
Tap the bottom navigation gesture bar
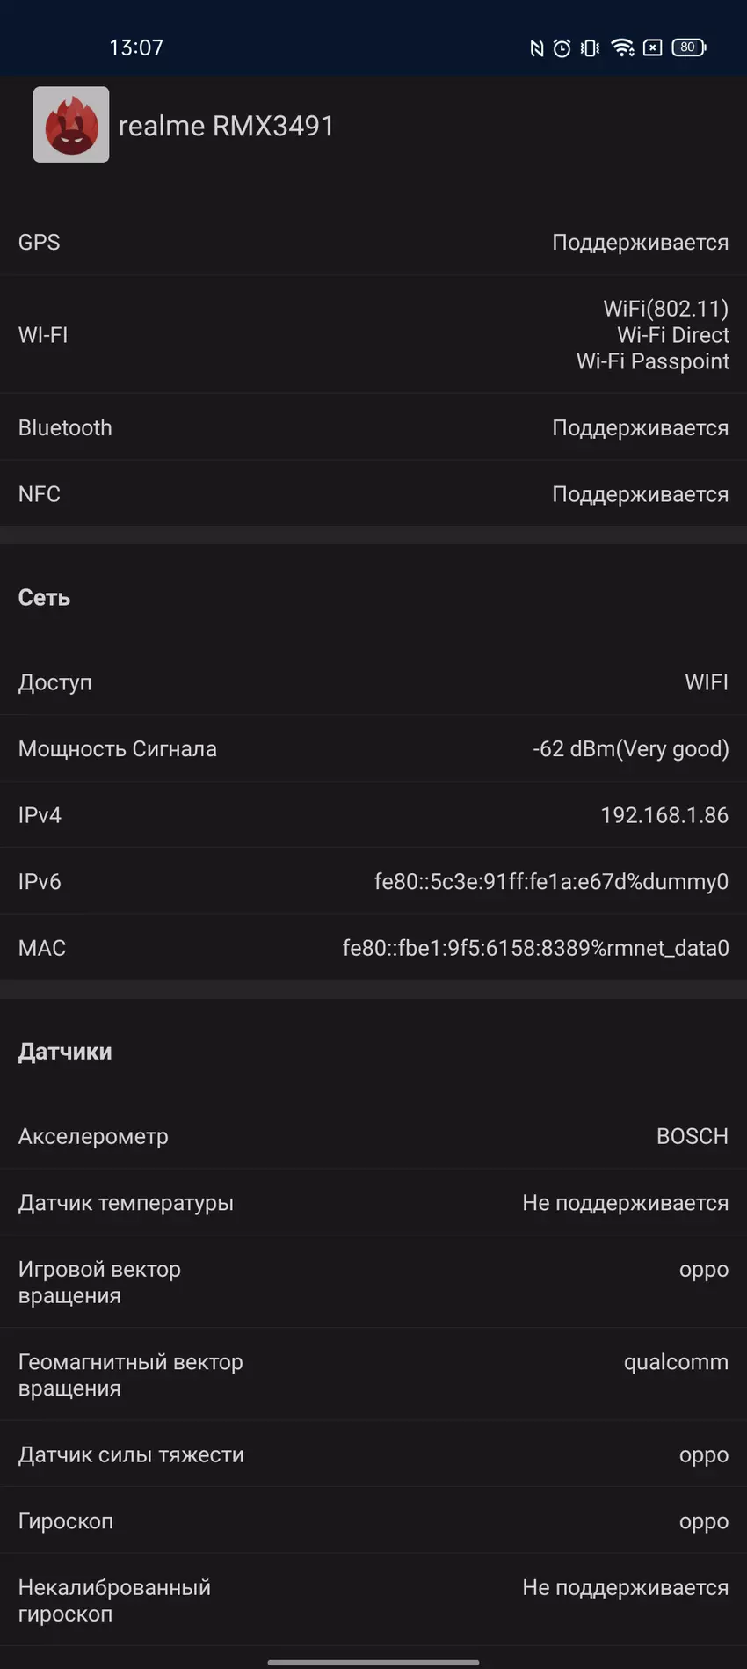[x=373, y=1662]
